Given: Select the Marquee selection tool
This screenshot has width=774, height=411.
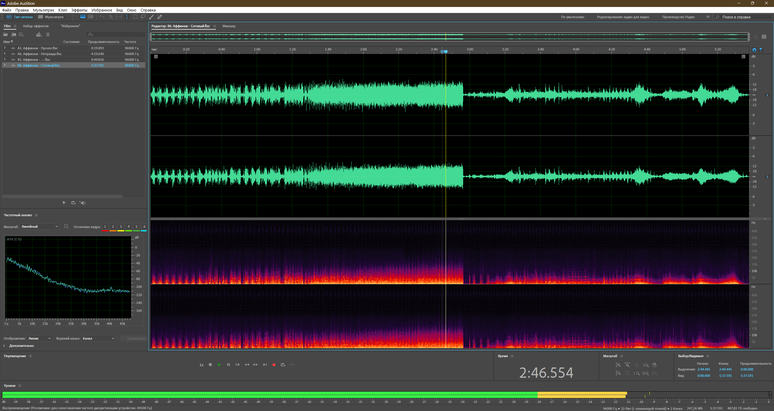Looking at the screenshot, I should (x=135, y=17).
